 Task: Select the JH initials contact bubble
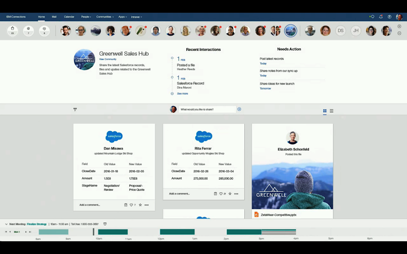point(356,30)
